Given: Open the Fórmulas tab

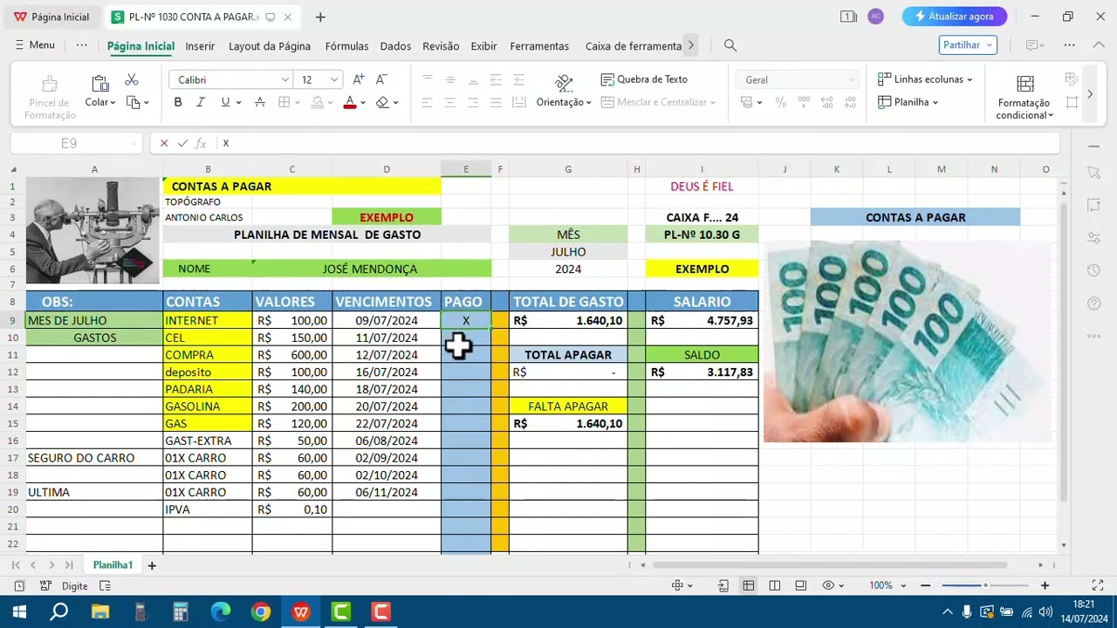Looking at the screenshot, I should click(346, 46).
